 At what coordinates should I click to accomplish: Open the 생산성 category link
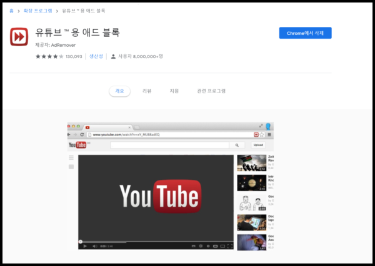tap(96, 56)
